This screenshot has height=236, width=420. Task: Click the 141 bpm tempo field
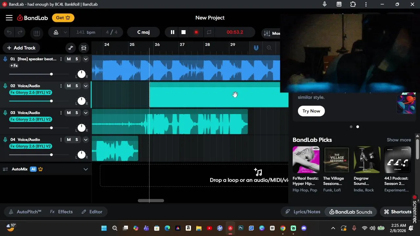pyautogui.click(x=86, y=32)
